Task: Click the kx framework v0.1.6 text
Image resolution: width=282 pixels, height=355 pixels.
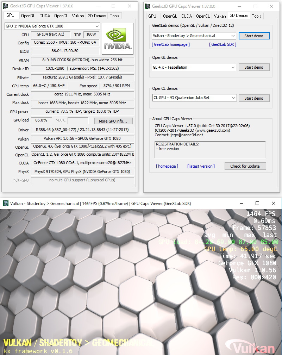Action: [x=38, y=351]
